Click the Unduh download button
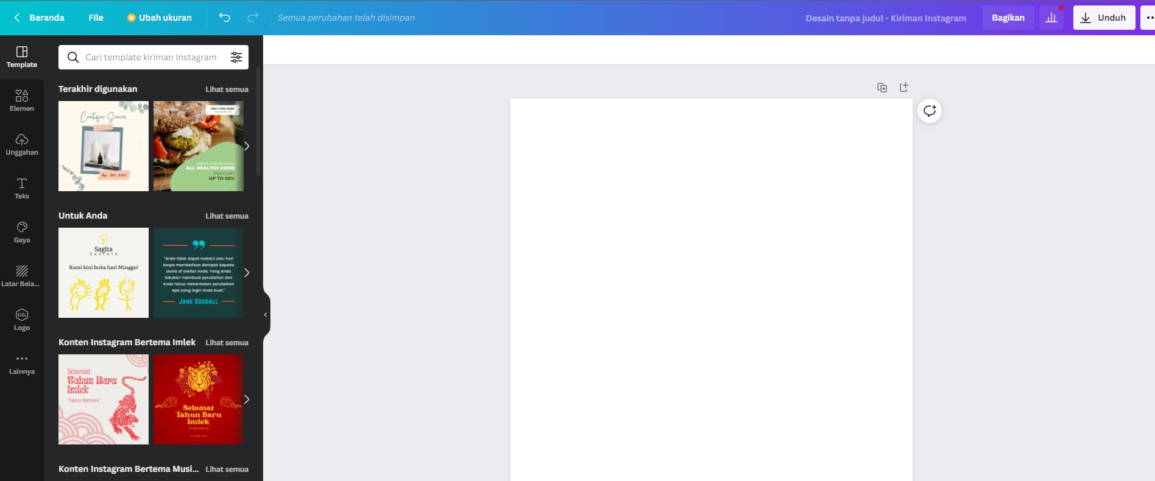The image size is (1155, 481). coord(1104,18)
